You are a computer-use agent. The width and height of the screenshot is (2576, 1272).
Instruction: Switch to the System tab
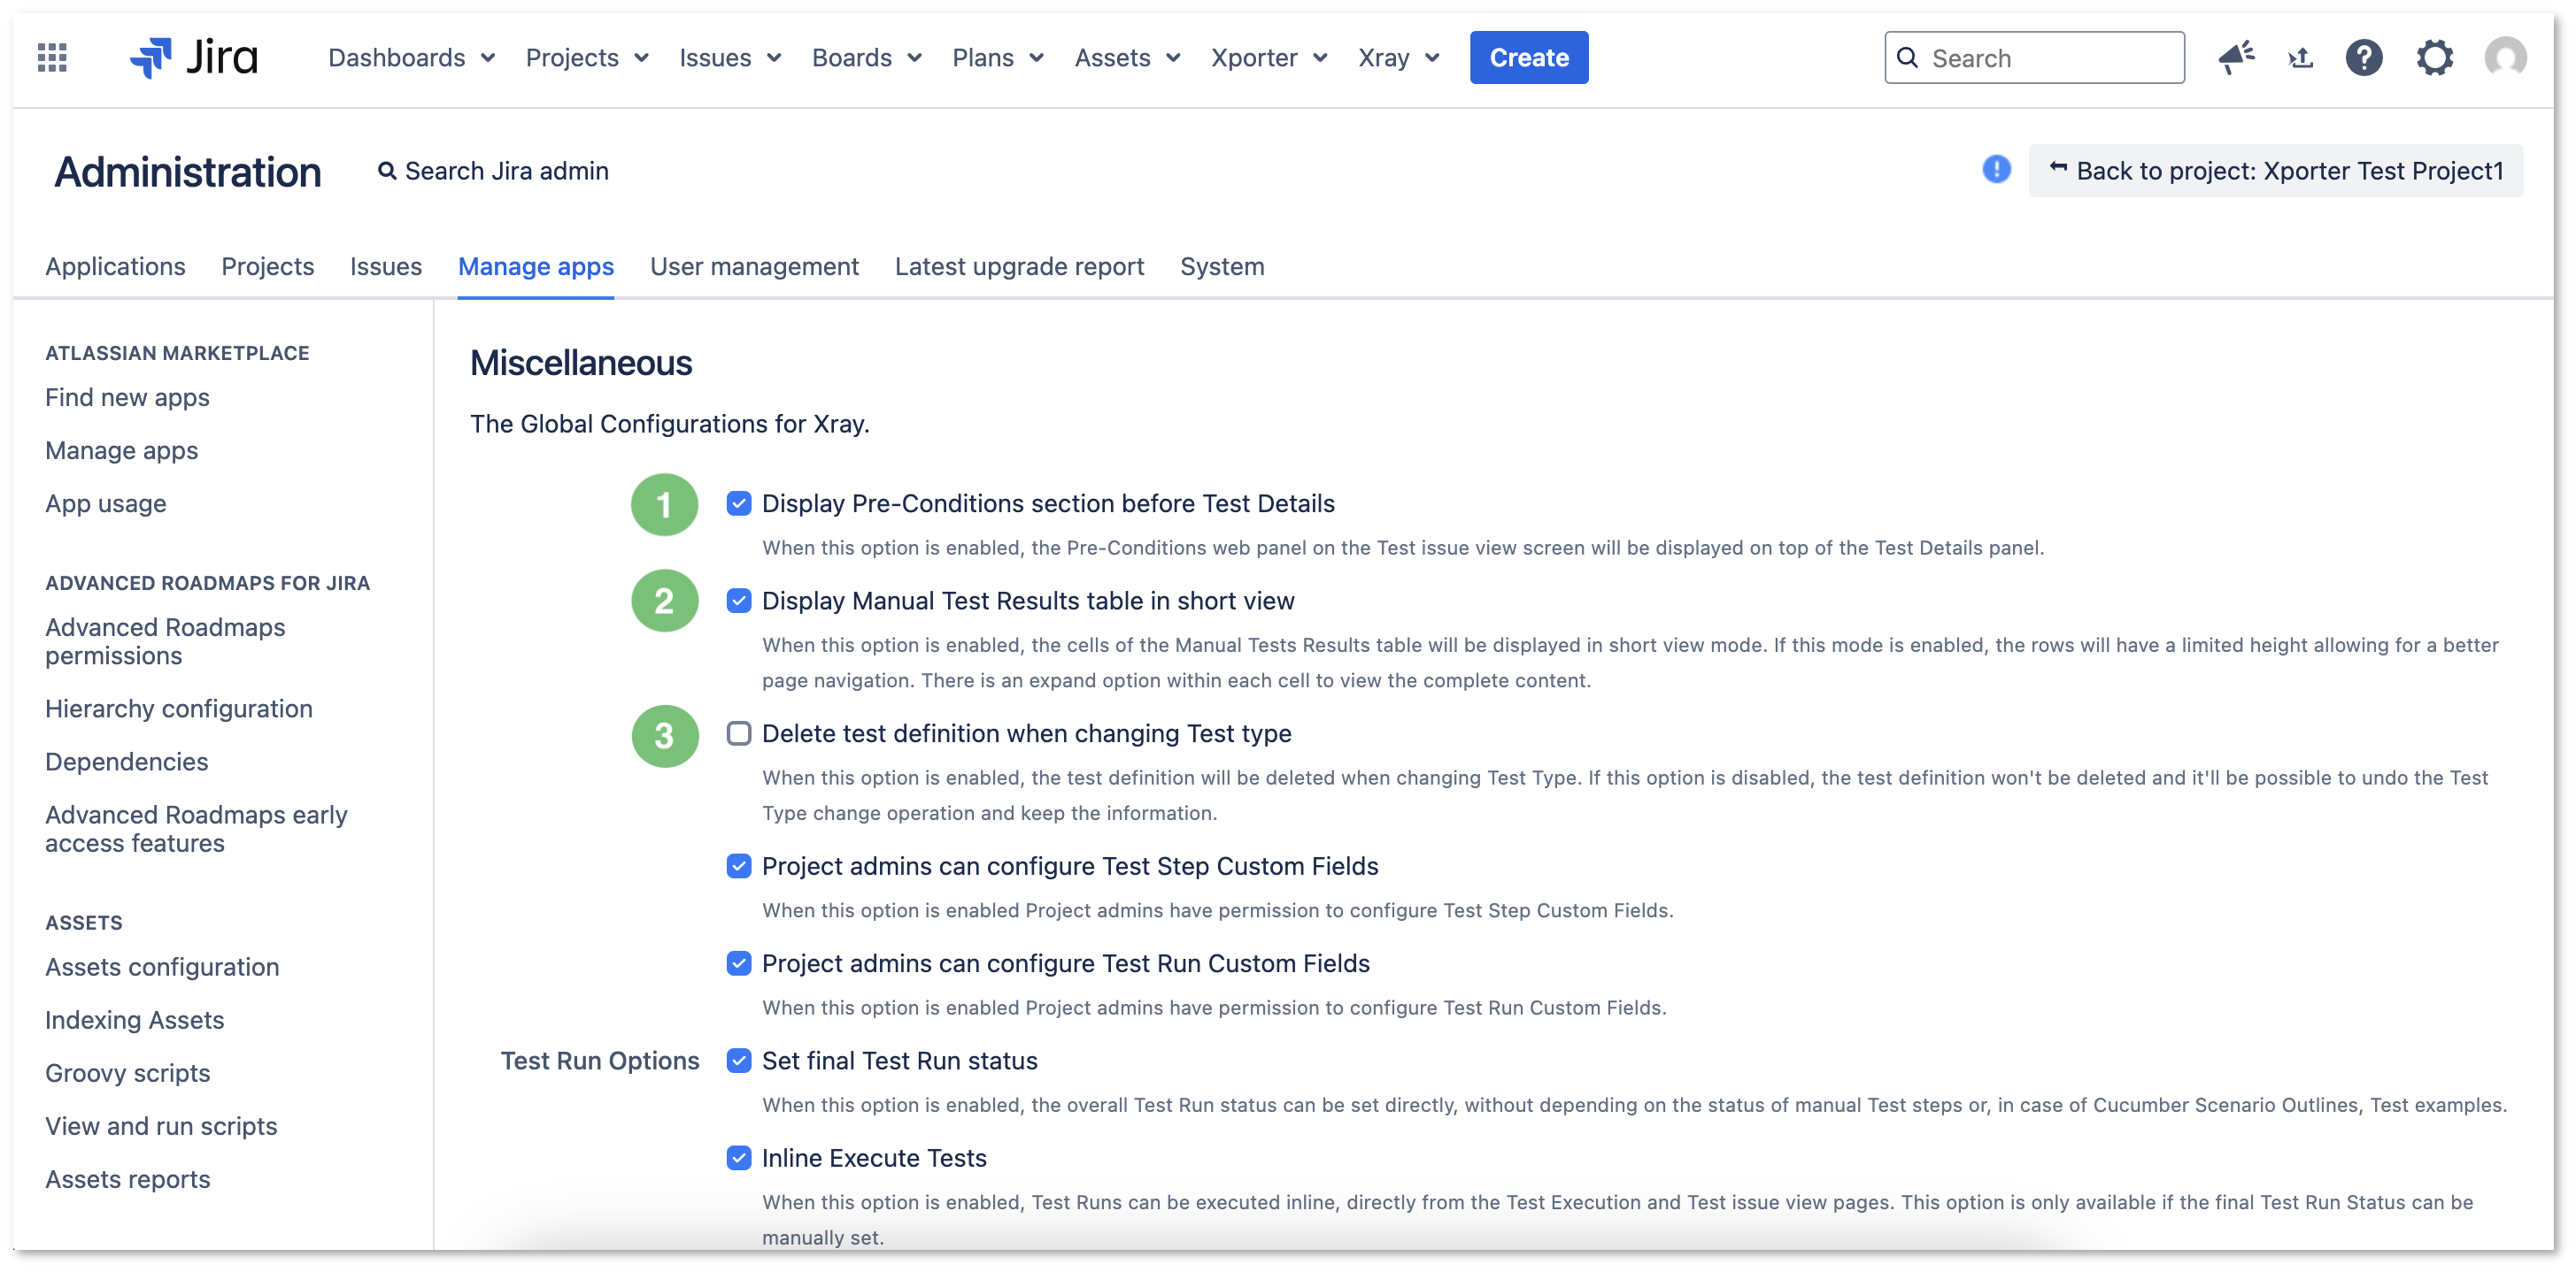click(1222, 265)
